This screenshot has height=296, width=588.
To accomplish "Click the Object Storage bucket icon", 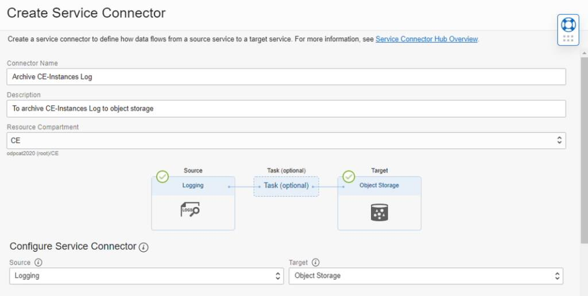I will (x=379, y=212).
